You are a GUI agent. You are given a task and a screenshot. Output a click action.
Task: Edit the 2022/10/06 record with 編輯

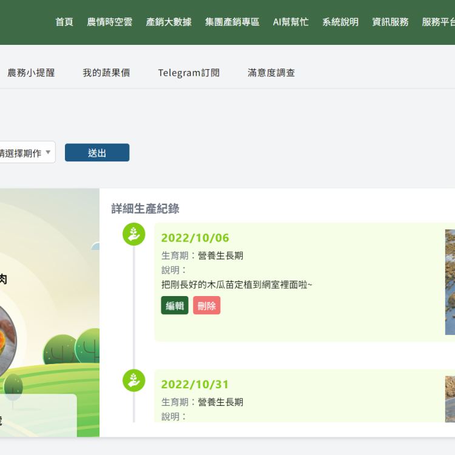click(175, 305)
